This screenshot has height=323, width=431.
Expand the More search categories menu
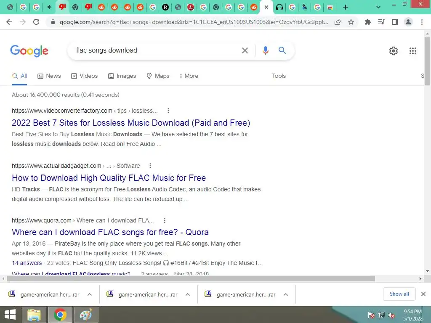pos(189,76)
